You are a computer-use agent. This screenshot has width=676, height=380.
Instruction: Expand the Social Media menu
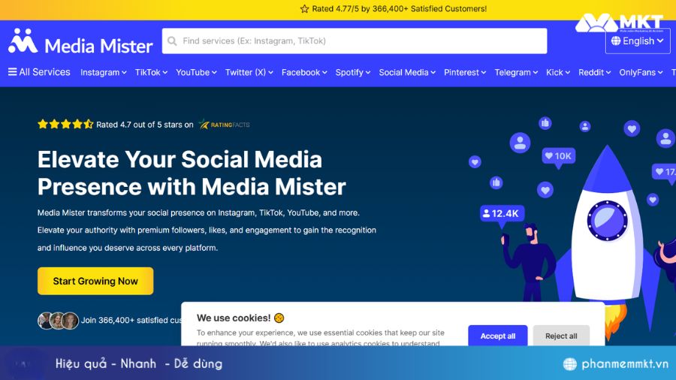click(x=407, y=72)
